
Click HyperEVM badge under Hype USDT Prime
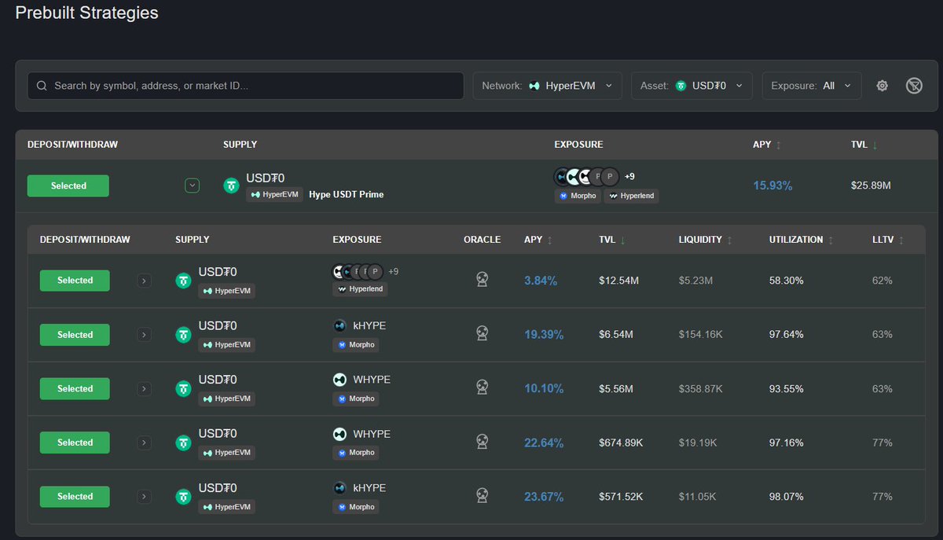click(x=274, y=194)
